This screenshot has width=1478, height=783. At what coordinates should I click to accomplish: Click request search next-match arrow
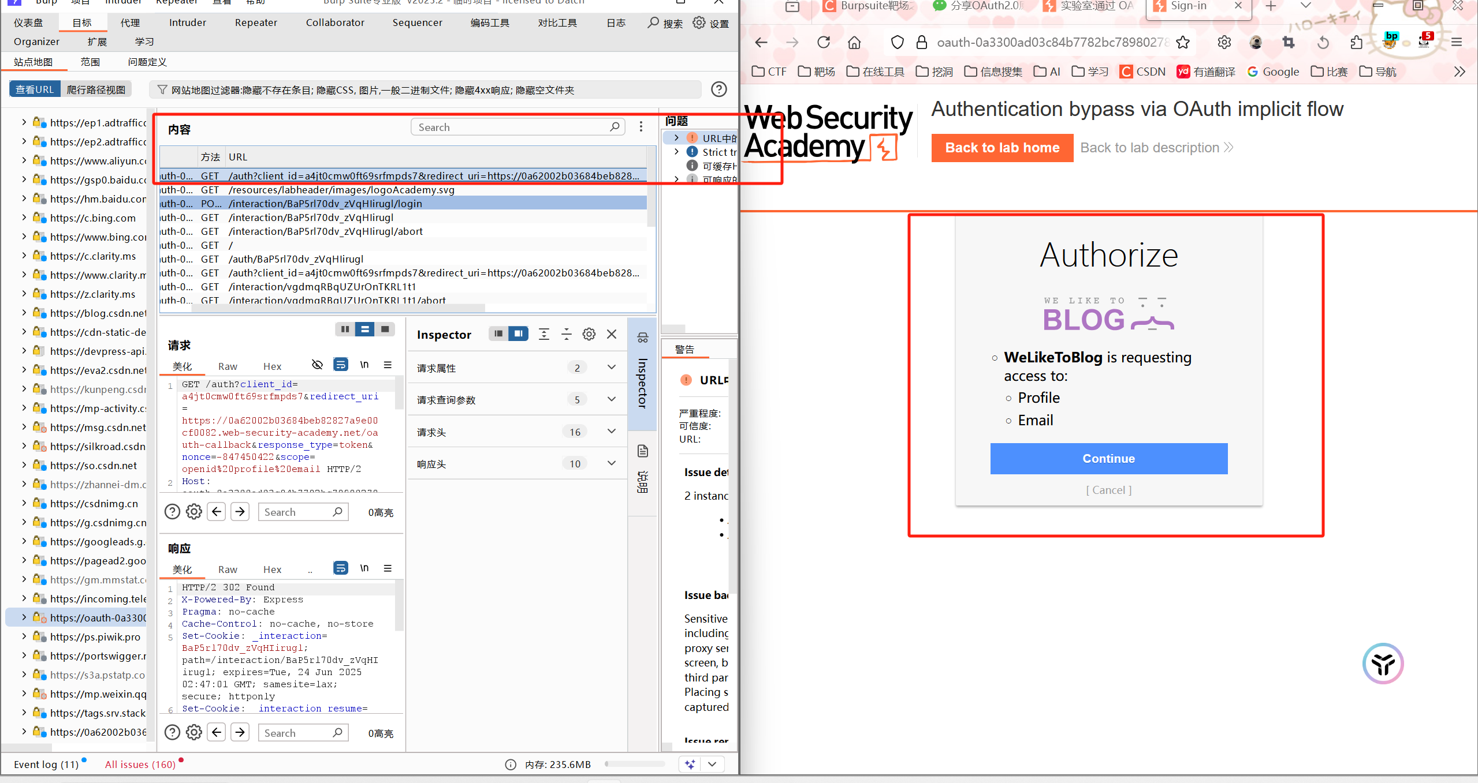[x=240, y=512]
